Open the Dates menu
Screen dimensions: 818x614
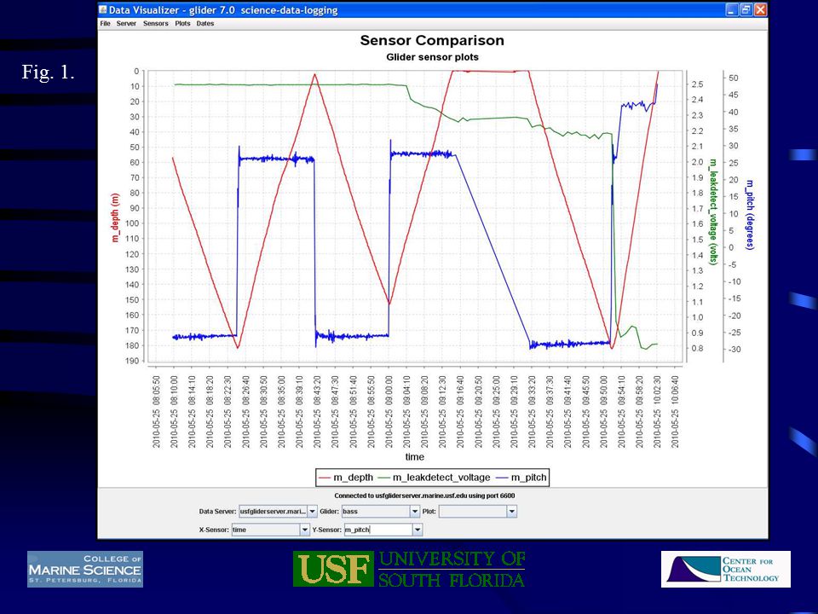click(205, 24)
